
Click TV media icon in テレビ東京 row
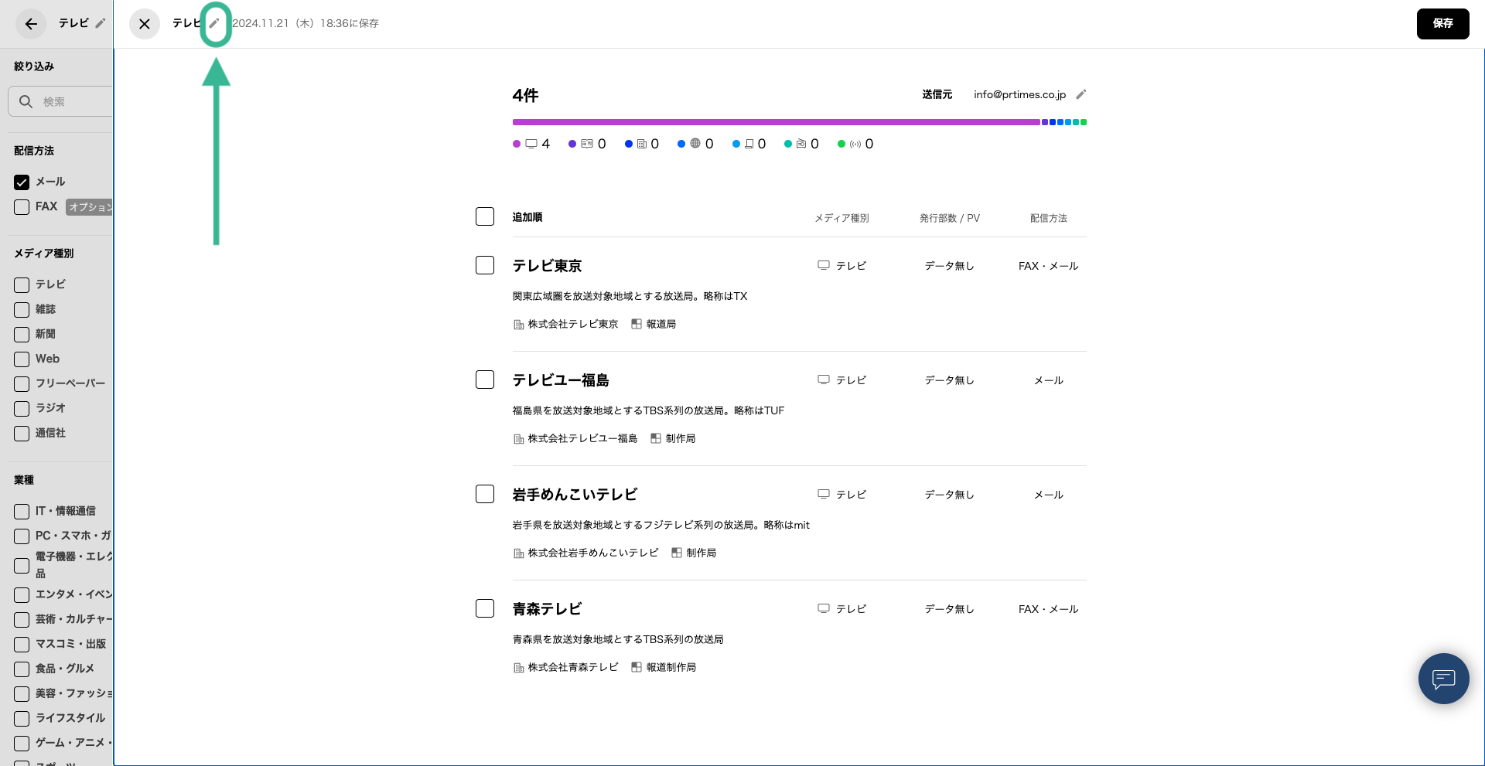click(x=824, y=265)
